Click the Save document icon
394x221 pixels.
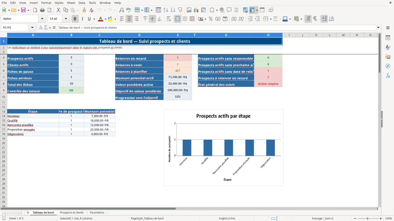23,10
